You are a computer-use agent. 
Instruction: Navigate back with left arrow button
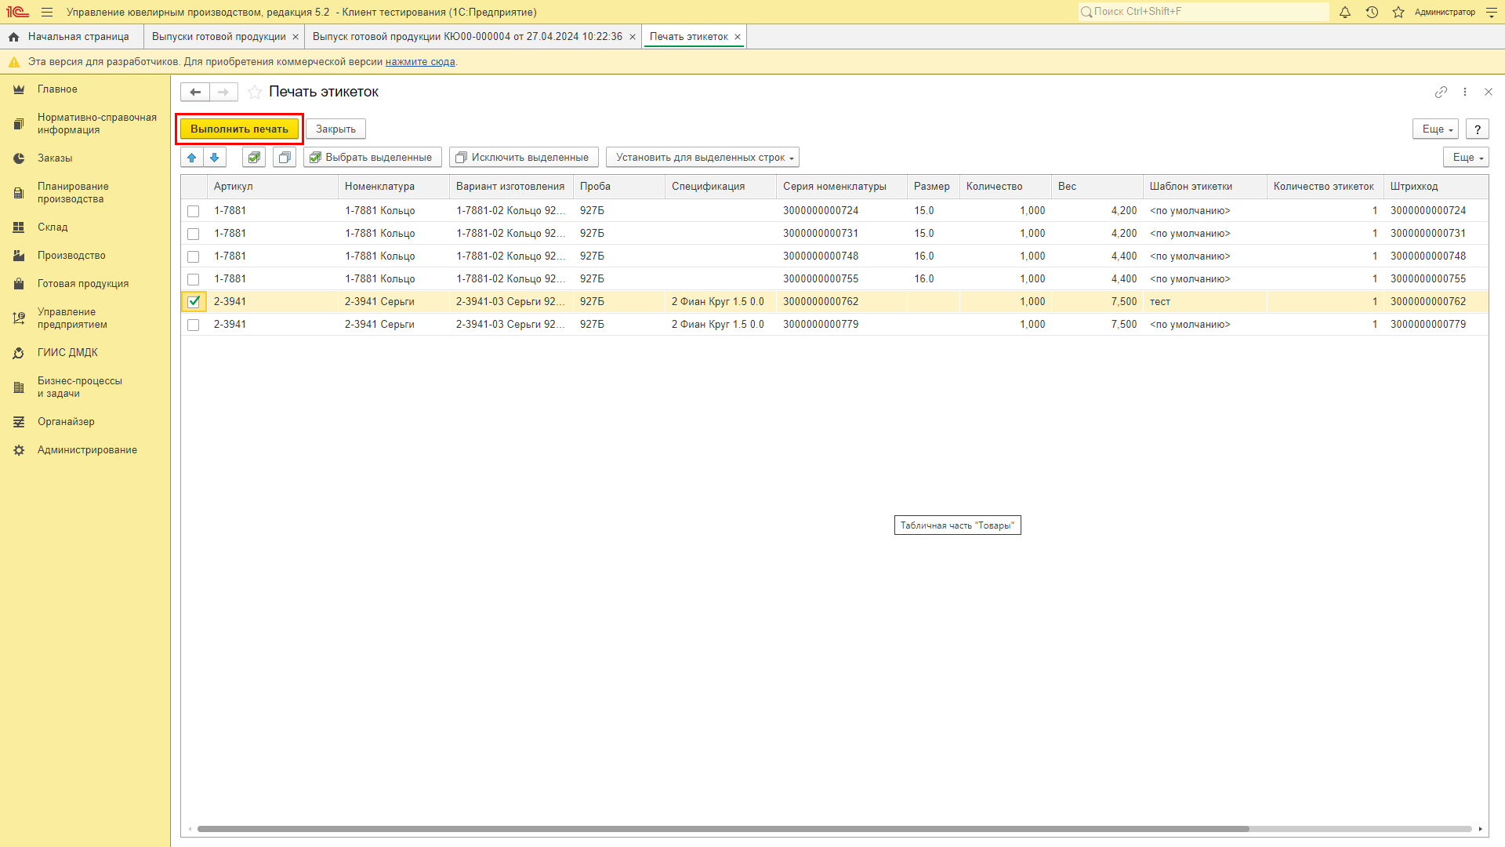195,92
